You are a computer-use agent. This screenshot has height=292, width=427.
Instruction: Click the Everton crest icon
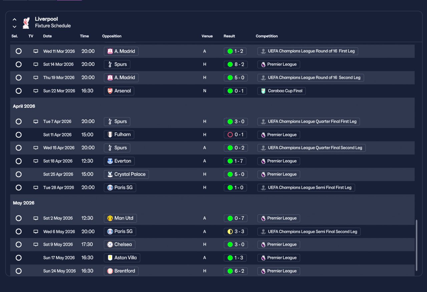110,161
